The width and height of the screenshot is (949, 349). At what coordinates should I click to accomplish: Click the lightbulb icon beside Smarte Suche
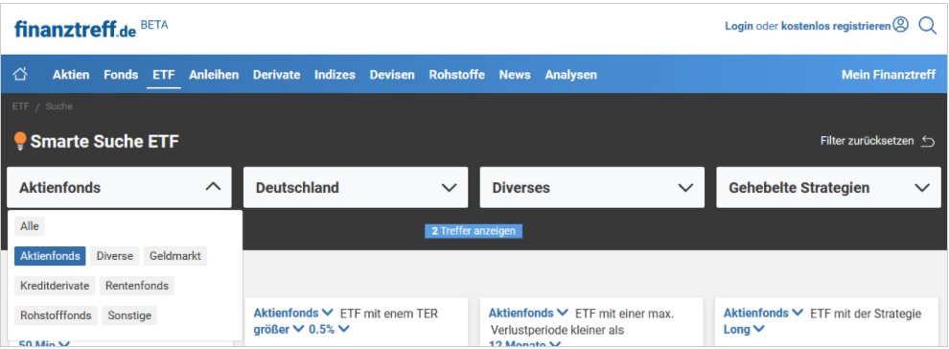click(20, 141)
